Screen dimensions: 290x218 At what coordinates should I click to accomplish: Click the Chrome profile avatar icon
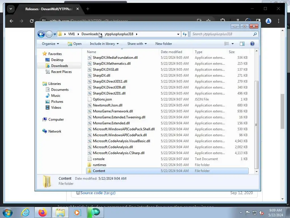coord(268,21)
